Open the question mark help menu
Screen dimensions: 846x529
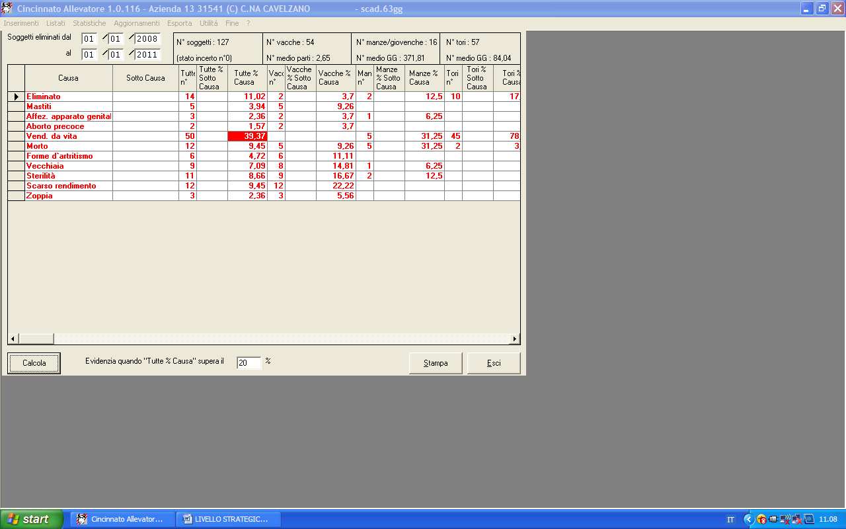248,23
